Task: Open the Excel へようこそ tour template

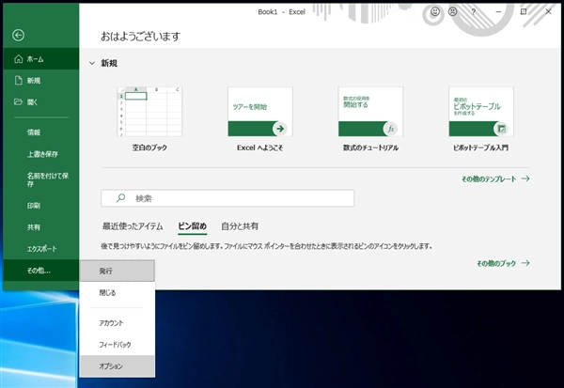Action: pos(260,112)
